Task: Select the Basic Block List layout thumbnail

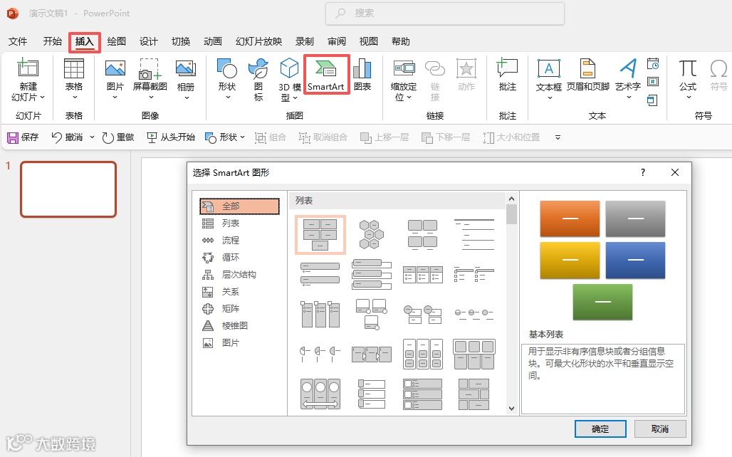Action: pyautogui.click(x=320, y=235)
